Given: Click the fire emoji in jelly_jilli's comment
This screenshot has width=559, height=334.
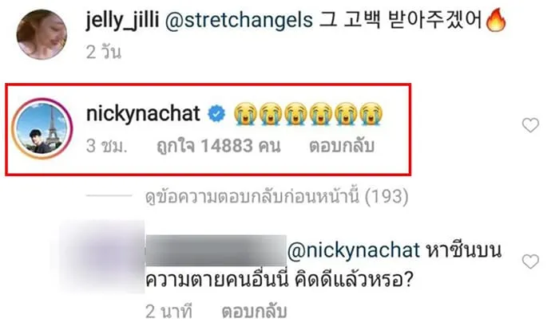Looking at the screenshot, I should point(496,21).
